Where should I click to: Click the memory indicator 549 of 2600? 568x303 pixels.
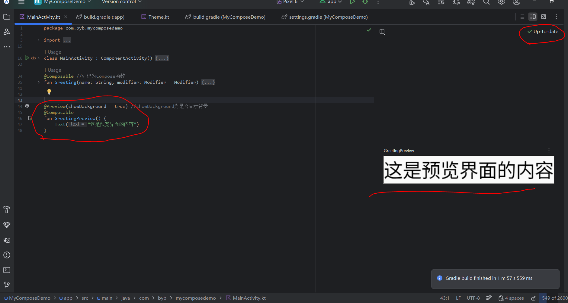point(554,298)
